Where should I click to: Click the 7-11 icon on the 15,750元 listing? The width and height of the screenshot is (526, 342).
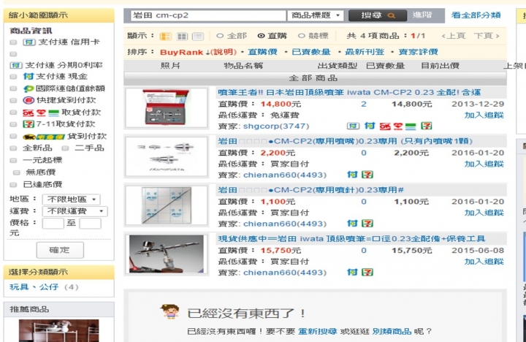[367, 272]
